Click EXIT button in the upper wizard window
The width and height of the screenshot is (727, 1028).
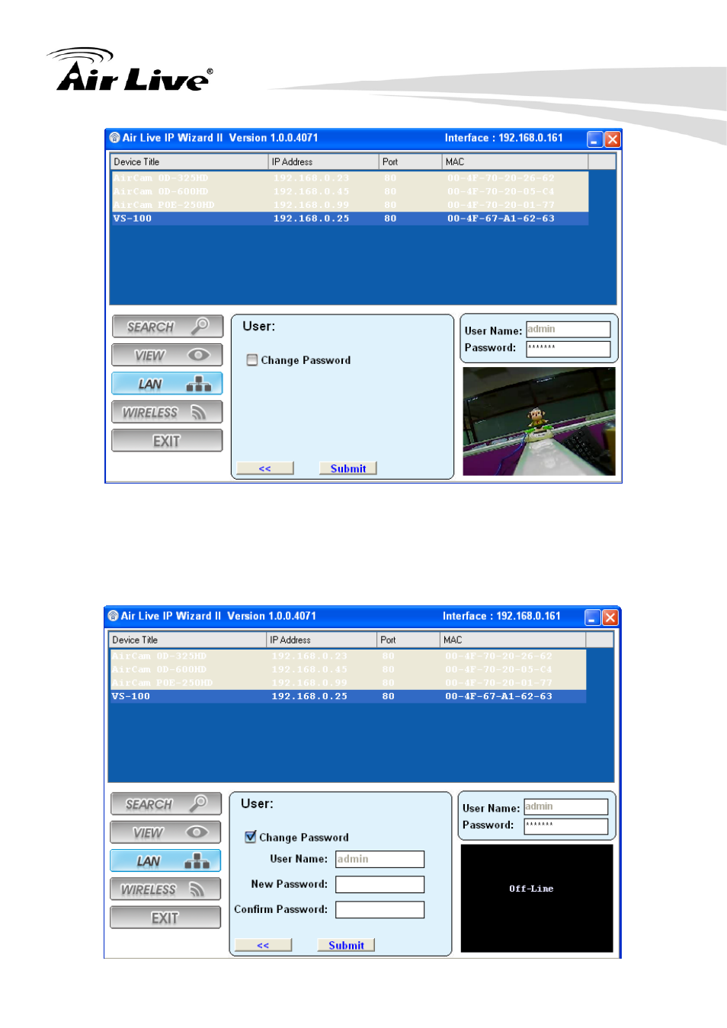point(168,441)
